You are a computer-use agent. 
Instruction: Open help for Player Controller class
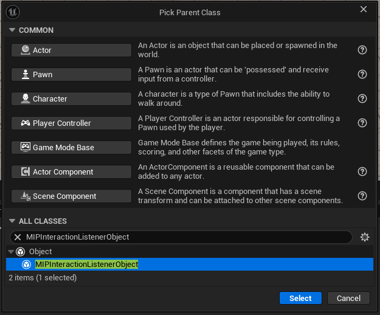362,123
